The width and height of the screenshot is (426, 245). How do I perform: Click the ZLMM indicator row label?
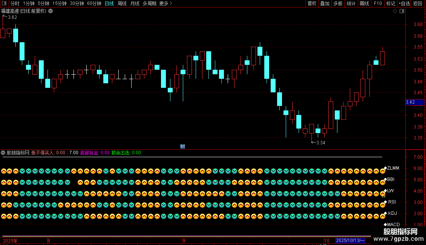point(393,168)
